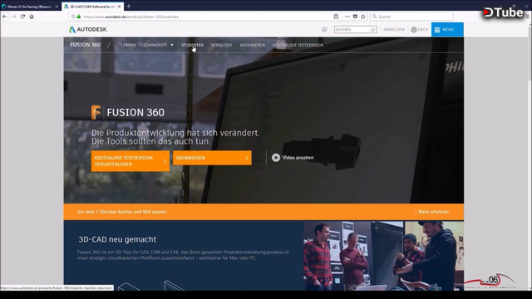532x299 pixels.
Task: Open a new browser tab
Action: [x=129, y=6]
